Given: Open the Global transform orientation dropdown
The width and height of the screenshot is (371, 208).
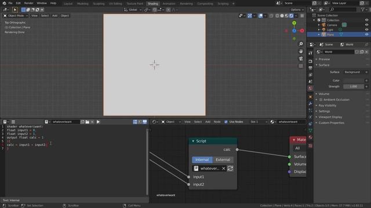Looking at the screenshot, I should [133, 10].
